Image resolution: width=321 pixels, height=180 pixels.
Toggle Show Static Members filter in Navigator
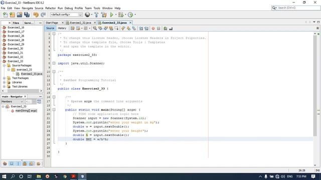point(18,163)
